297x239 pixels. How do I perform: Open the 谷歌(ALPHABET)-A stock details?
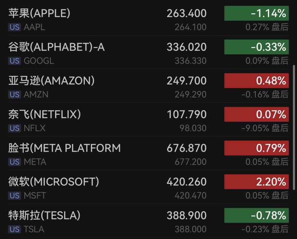point(57,47)
